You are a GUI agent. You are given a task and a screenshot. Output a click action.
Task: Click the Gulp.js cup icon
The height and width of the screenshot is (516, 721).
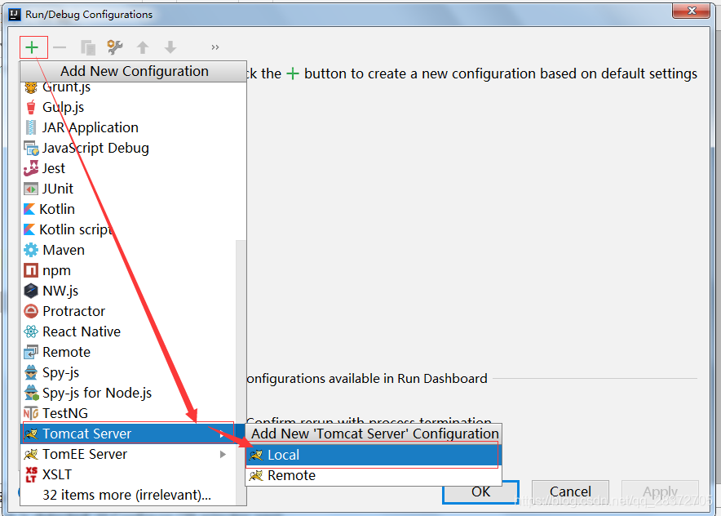tap(31, 107)
